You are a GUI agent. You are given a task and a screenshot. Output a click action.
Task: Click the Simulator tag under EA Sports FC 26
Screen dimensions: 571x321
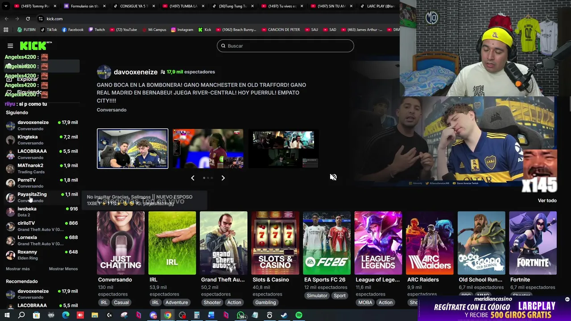coord(317,296)
